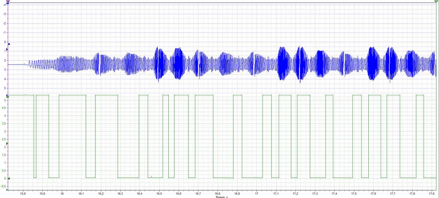The image size is (439, 198).
Task: Click the 17,9 tick label on time axis
Action: 432,194
